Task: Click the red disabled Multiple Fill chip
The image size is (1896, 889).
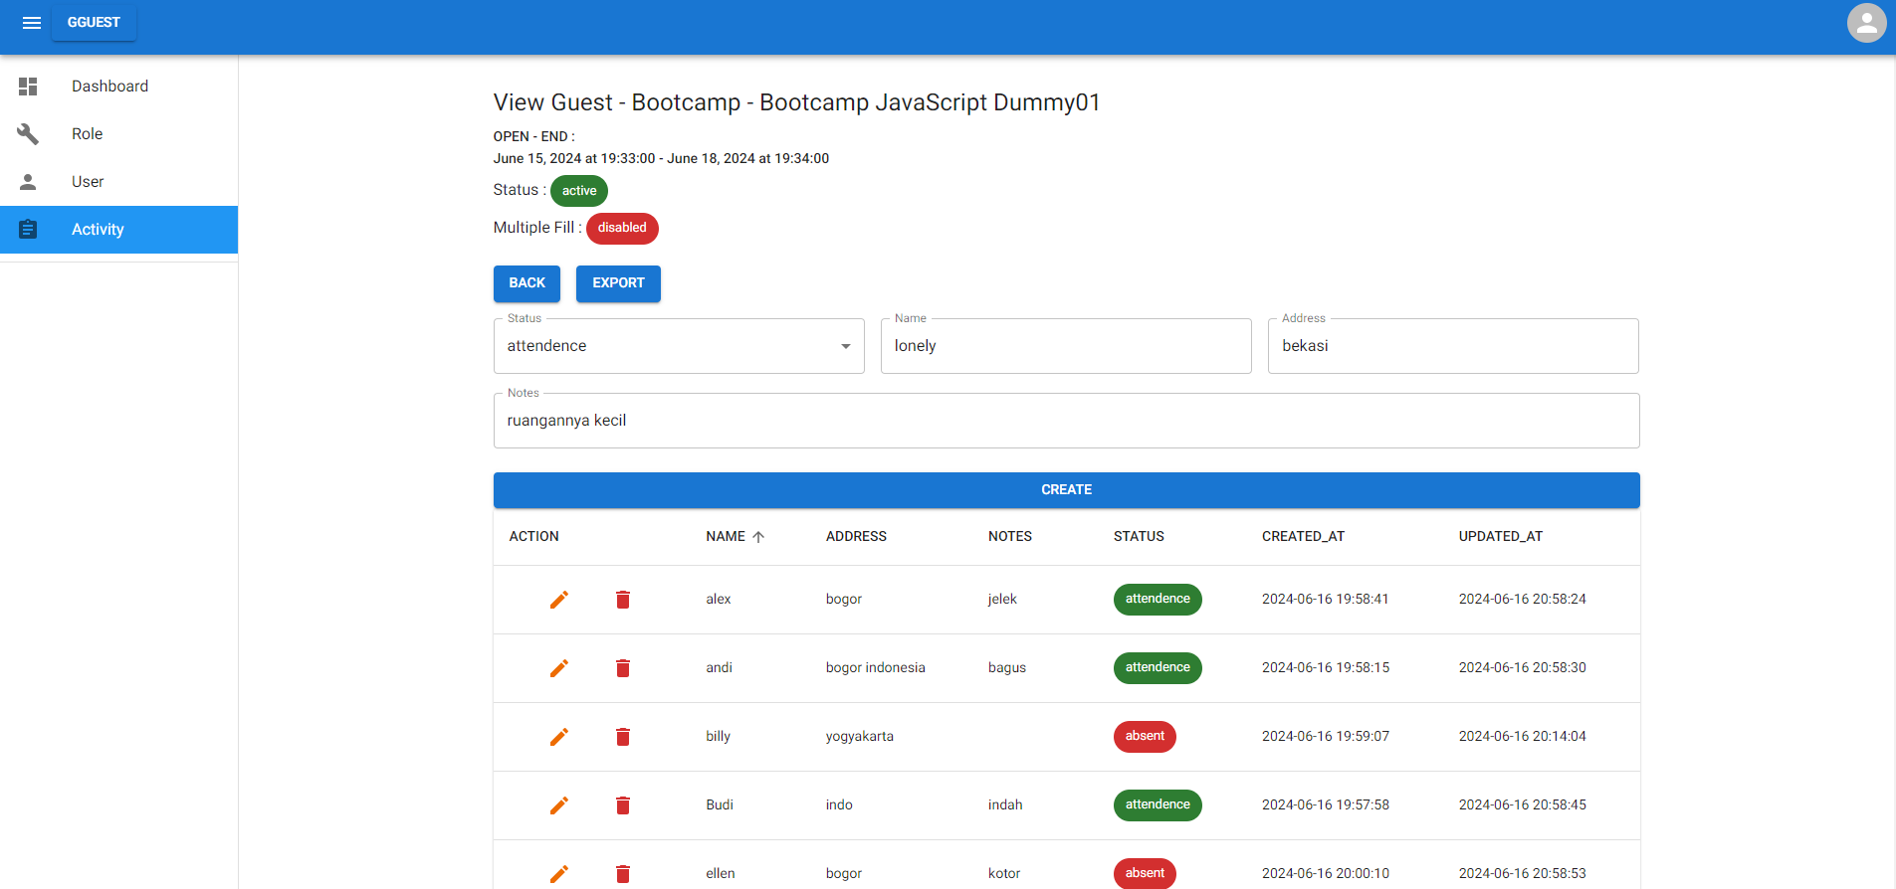Action: point(622,228)
